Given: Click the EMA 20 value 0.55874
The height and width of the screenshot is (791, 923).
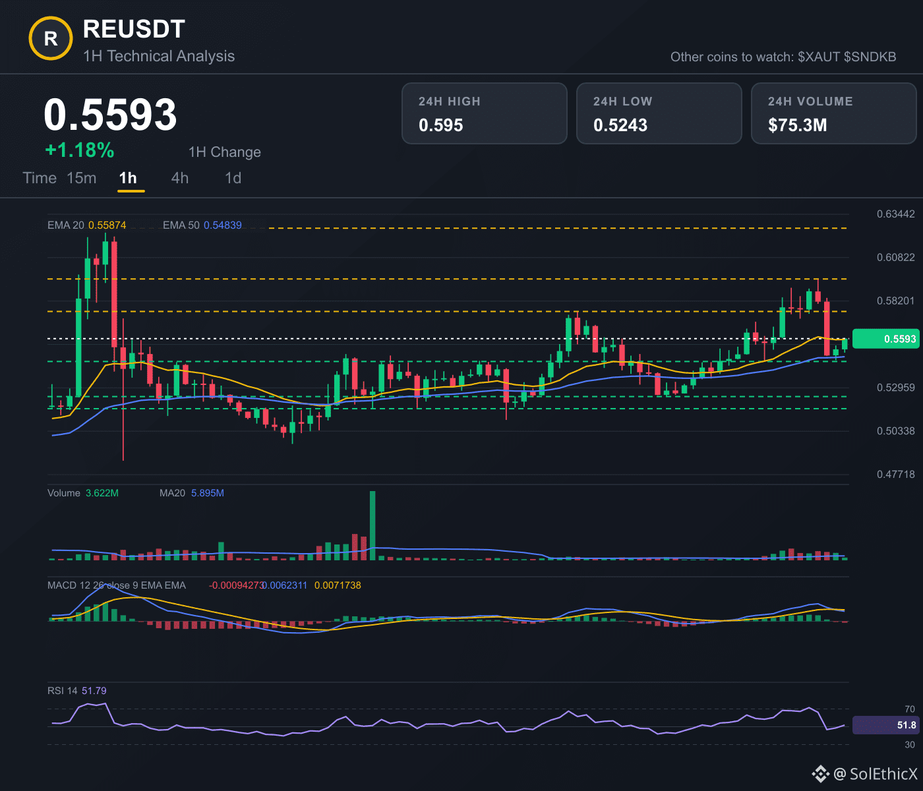Looking at the screenshot, I should point(107,225).
